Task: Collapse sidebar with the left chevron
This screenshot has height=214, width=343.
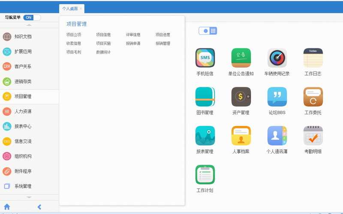Action: pos(39,207)
